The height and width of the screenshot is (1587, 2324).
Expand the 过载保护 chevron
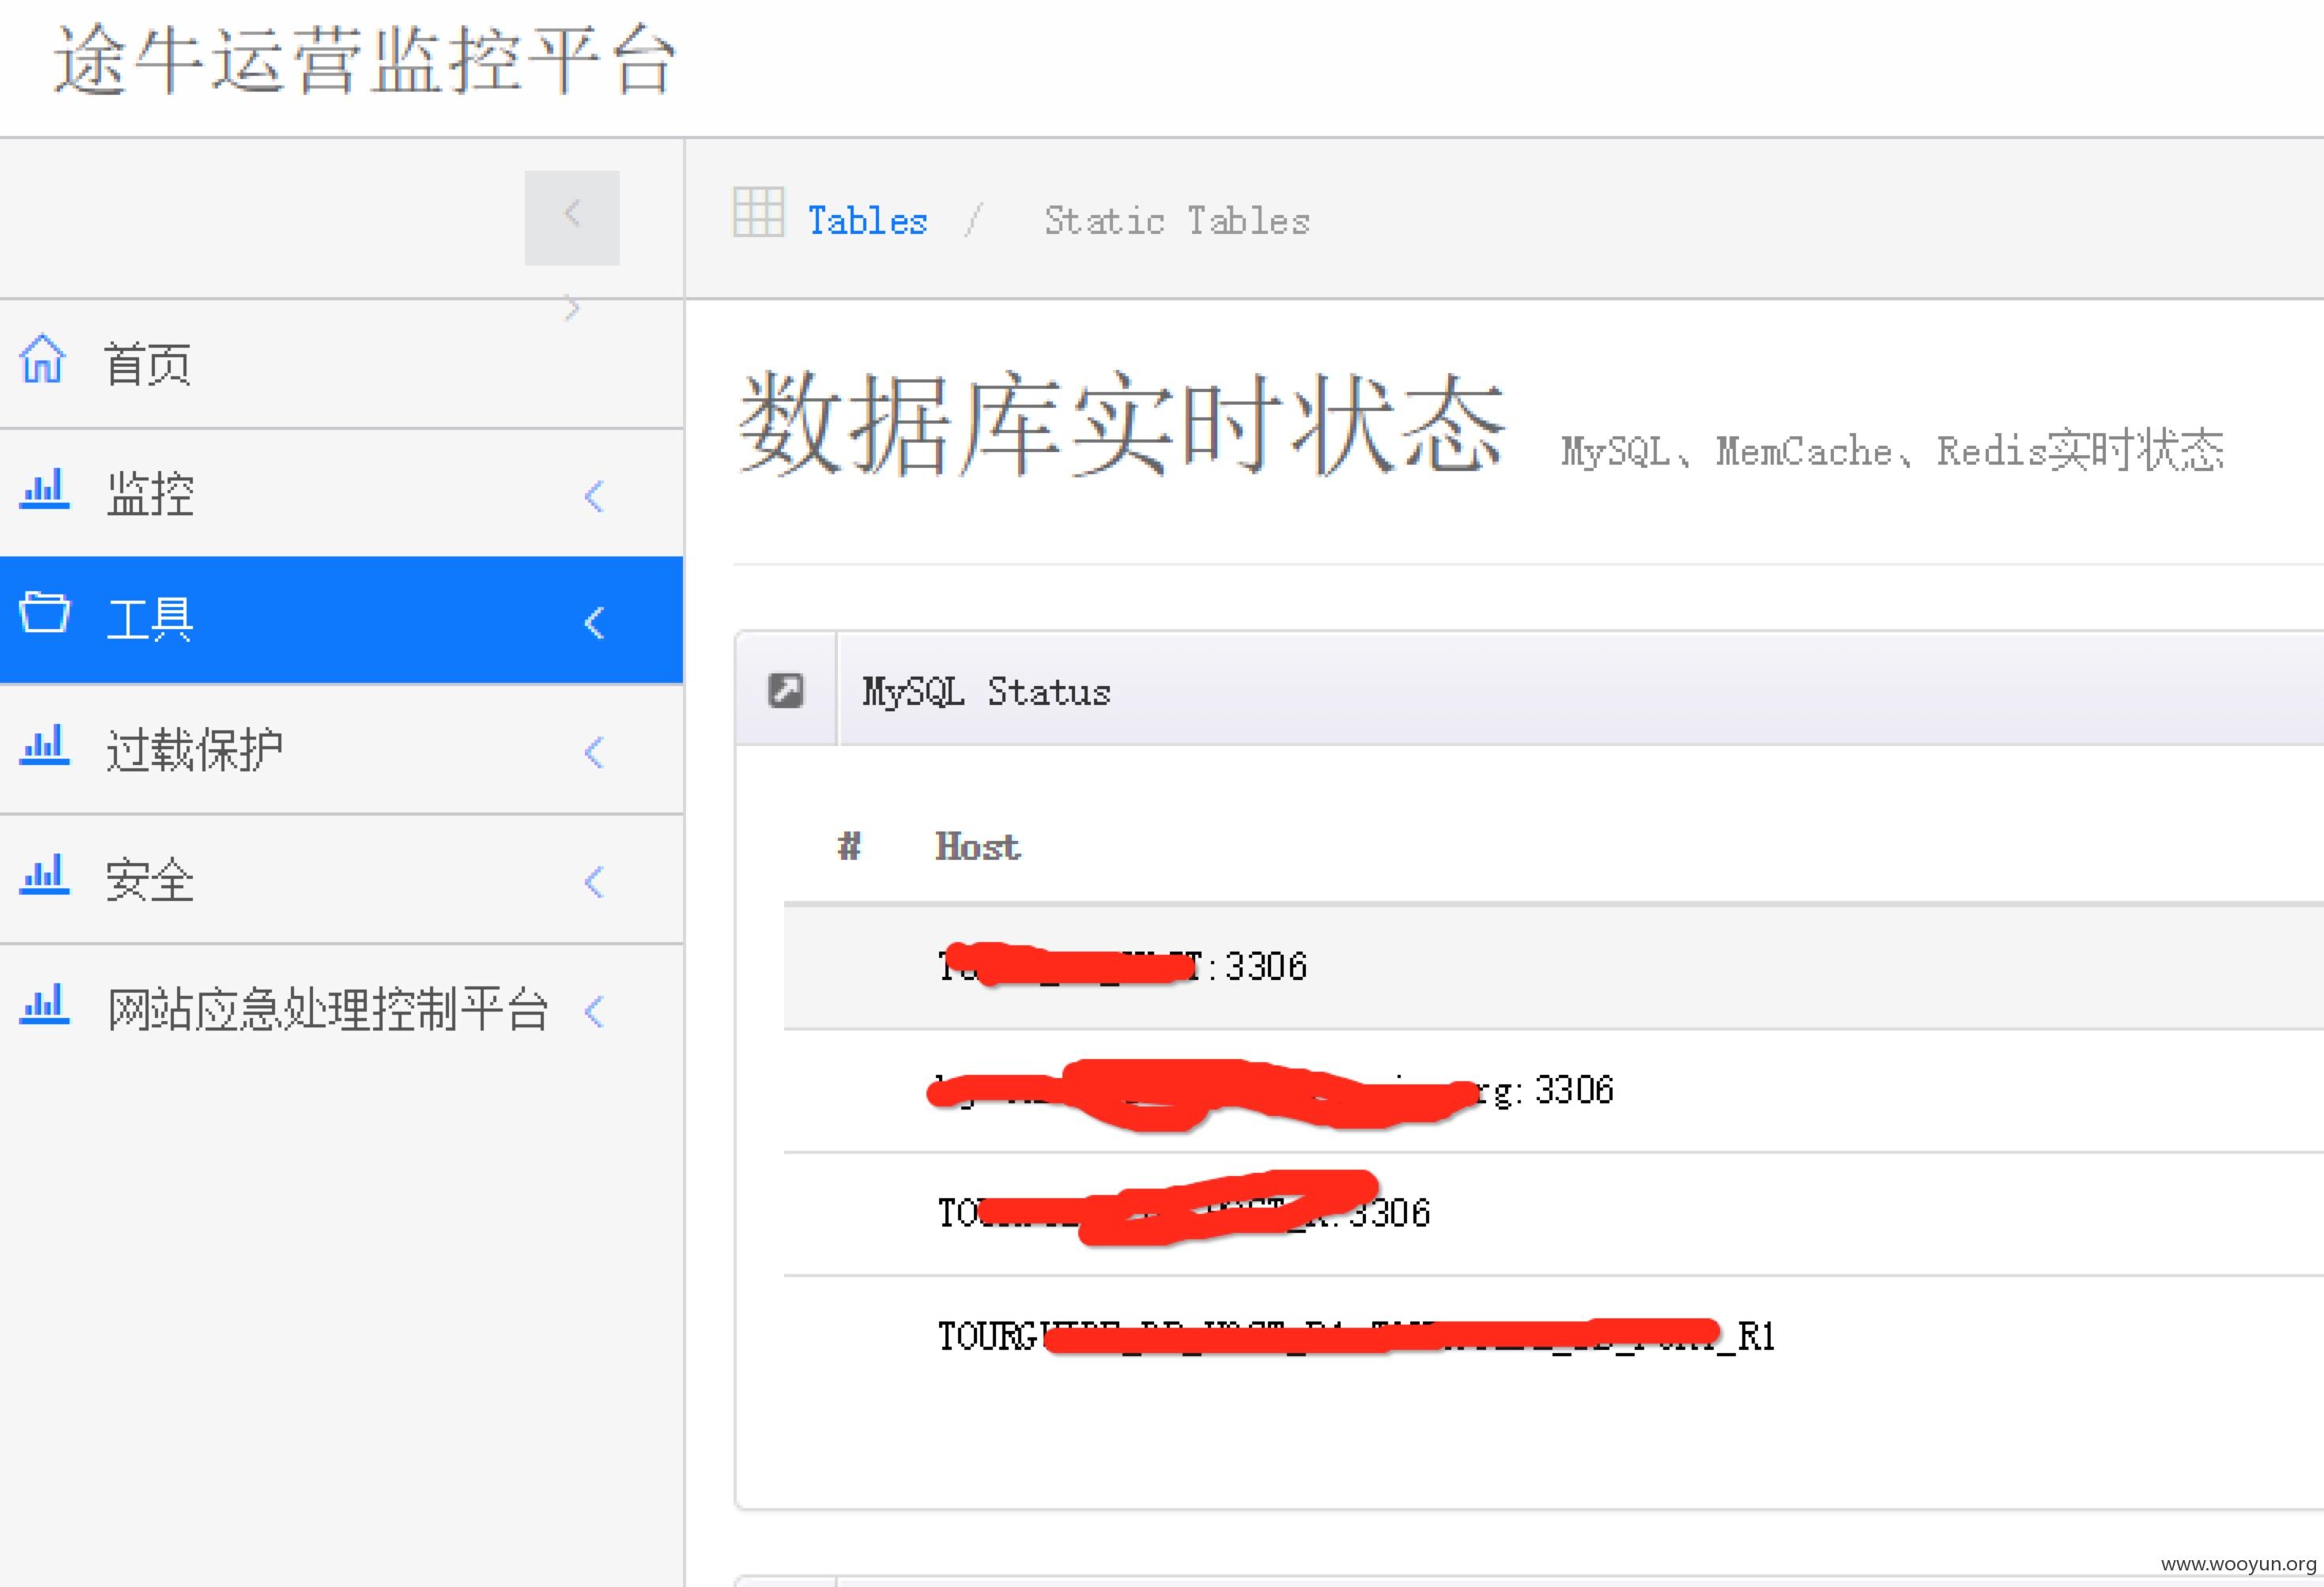point(595,752)
